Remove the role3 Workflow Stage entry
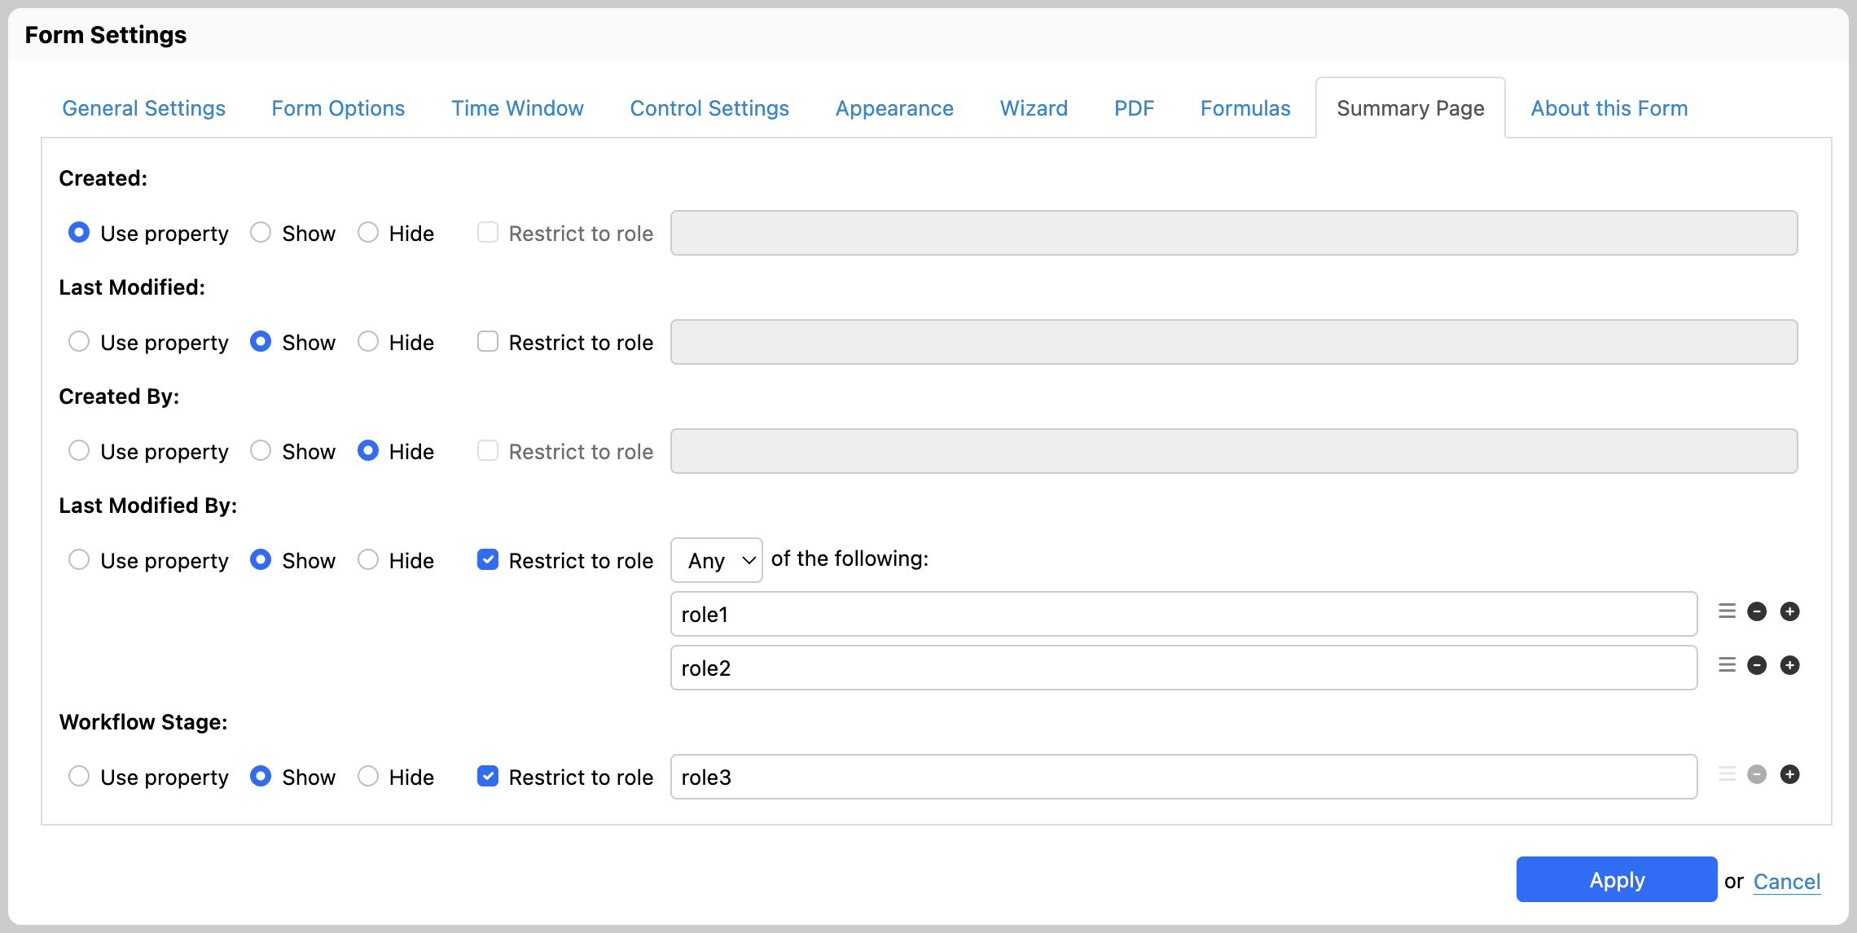Viewport: 1857px width, 933px height. click(x=1757, y=774)
